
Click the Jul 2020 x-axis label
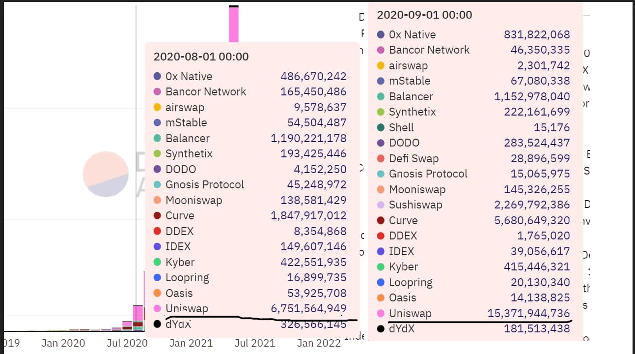127,343
